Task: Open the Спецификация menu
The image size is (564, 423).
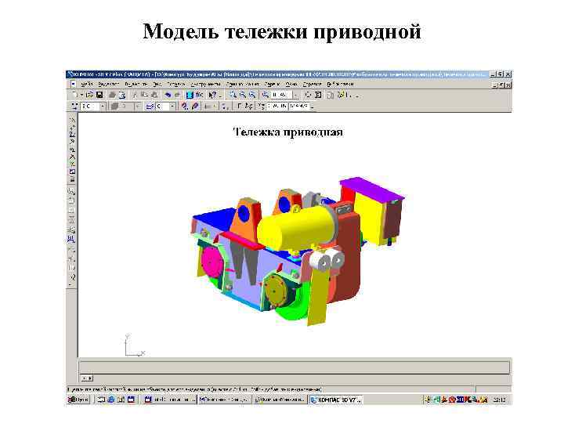Action: tap(242, 84)
